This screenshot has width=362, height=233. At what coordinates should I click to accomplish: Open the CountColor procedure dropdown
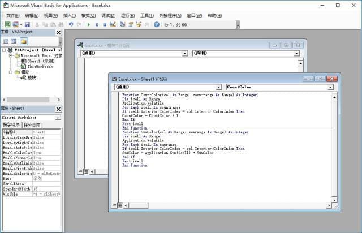click(x=330, y=87)
